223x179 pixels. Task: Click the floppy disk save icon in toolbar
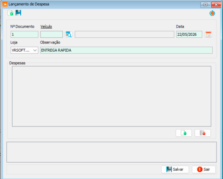pos(19,13)
